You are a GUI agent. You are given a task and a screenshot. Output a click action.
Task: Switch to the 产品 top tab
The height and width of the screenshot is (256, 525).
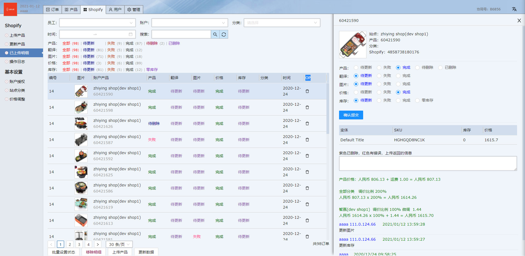point(71,10)
